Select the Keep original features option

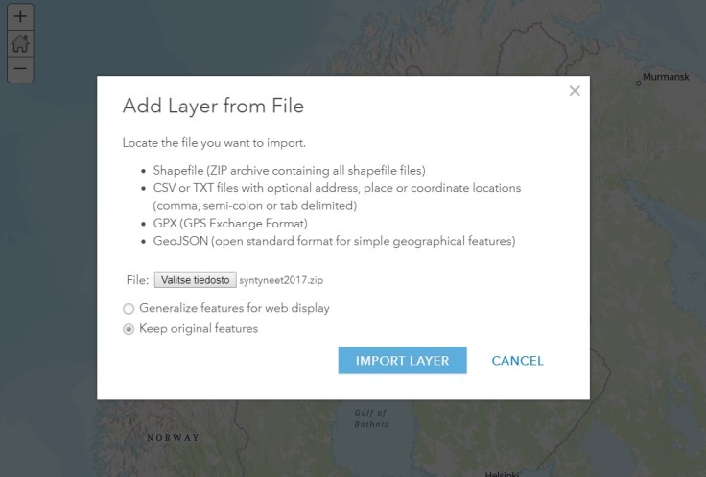[x=129, y=329]
